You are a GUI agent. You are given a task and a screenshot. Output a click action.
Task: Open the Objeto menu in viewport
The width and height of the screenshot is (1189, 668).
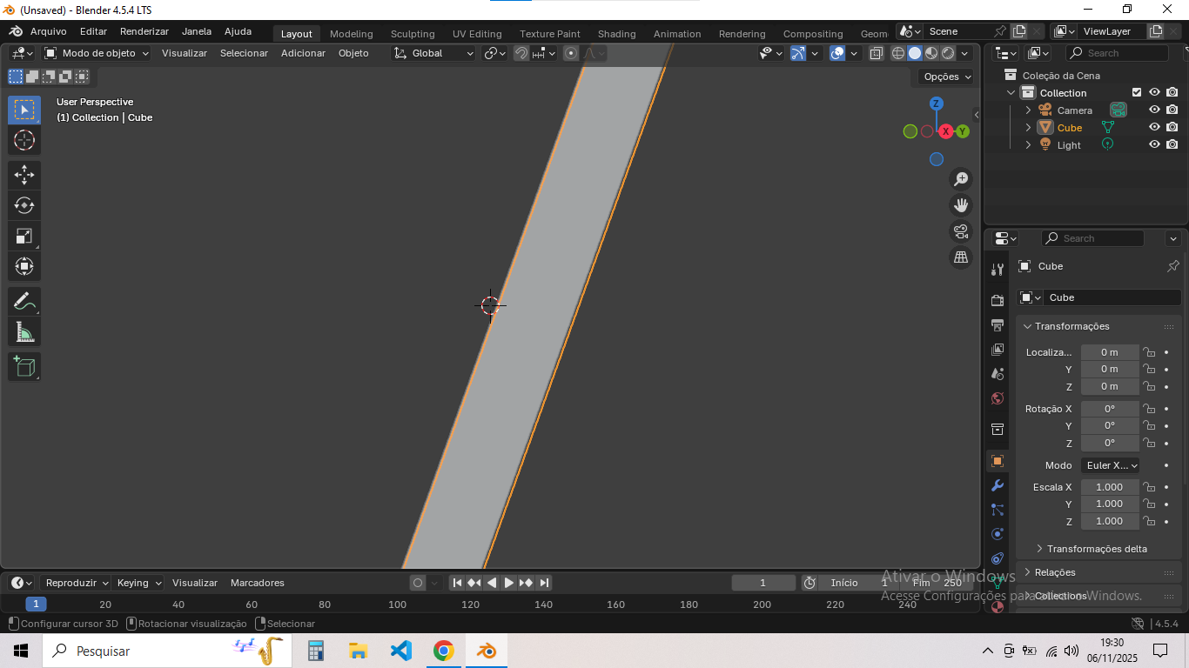[x=353, y=53]
